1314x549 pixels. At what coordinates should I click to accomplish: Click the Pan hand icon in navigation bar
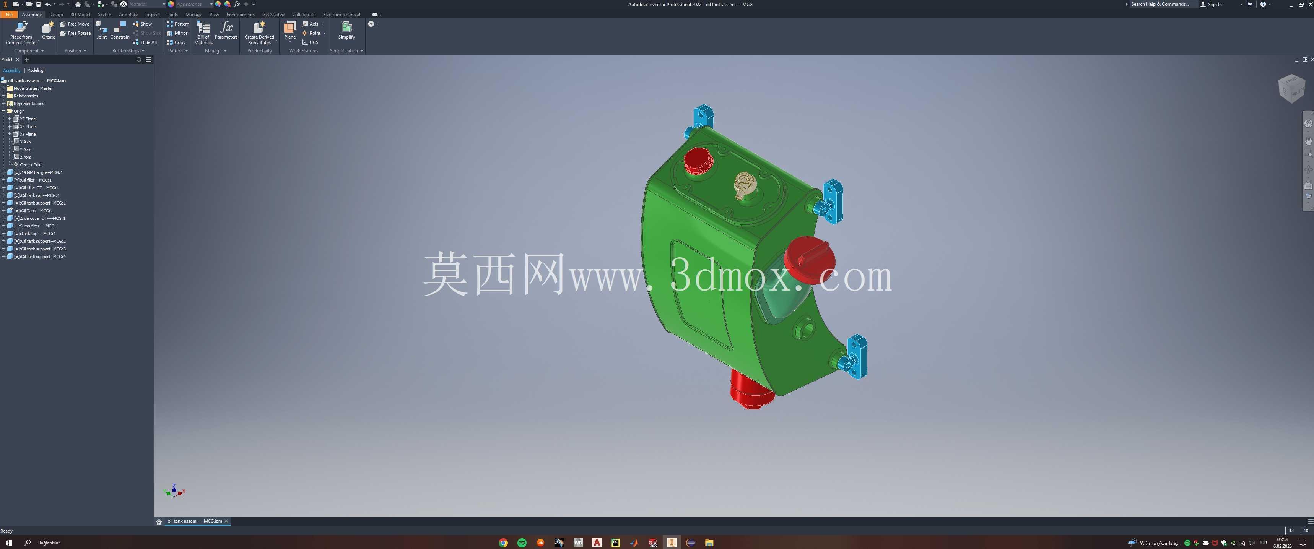pos(1308,140)
